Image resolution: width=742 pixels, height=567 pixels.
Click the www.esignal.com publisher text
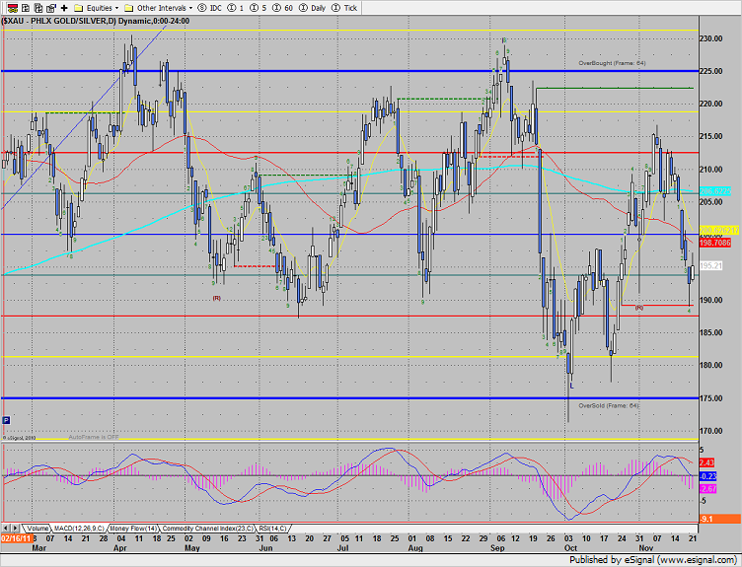click(x=698, y=560)
